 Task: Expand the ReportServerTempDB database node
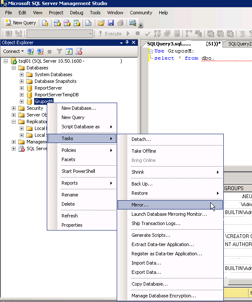[x=22, y=95]
